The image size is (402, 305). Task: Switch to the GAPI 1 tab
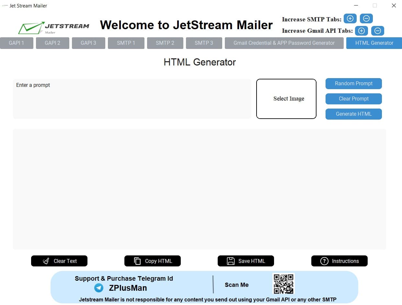click(17, 43)
